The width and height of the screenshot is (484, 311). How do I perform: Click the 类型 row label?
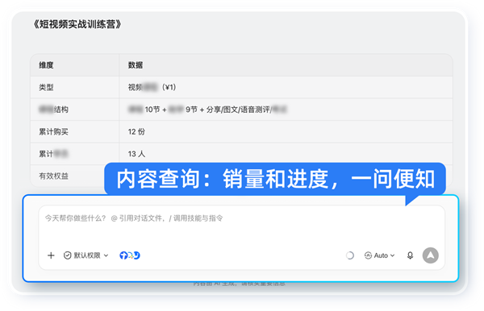(x=46, y=87)
